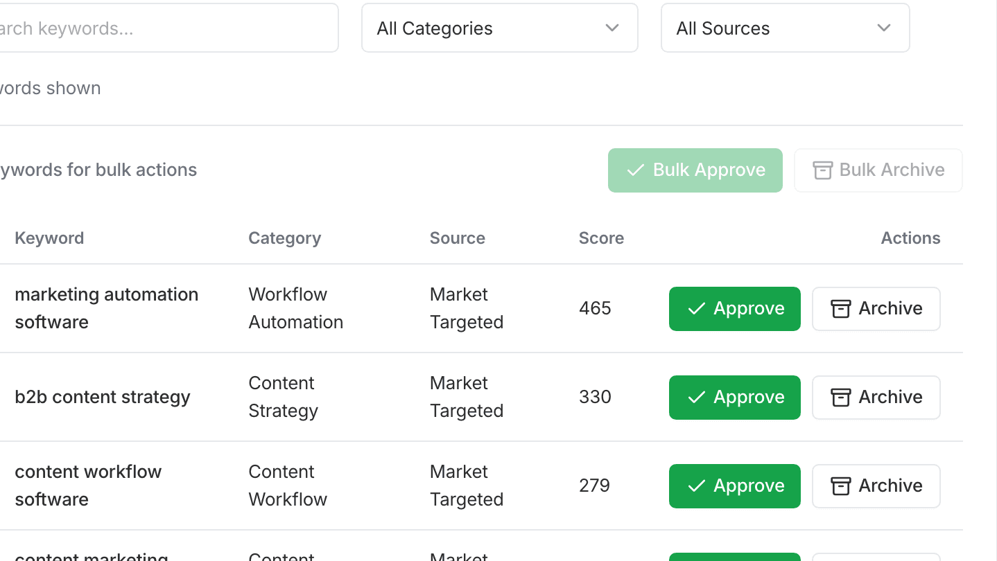Click the checkmark icon approving content workflow software

697,486
